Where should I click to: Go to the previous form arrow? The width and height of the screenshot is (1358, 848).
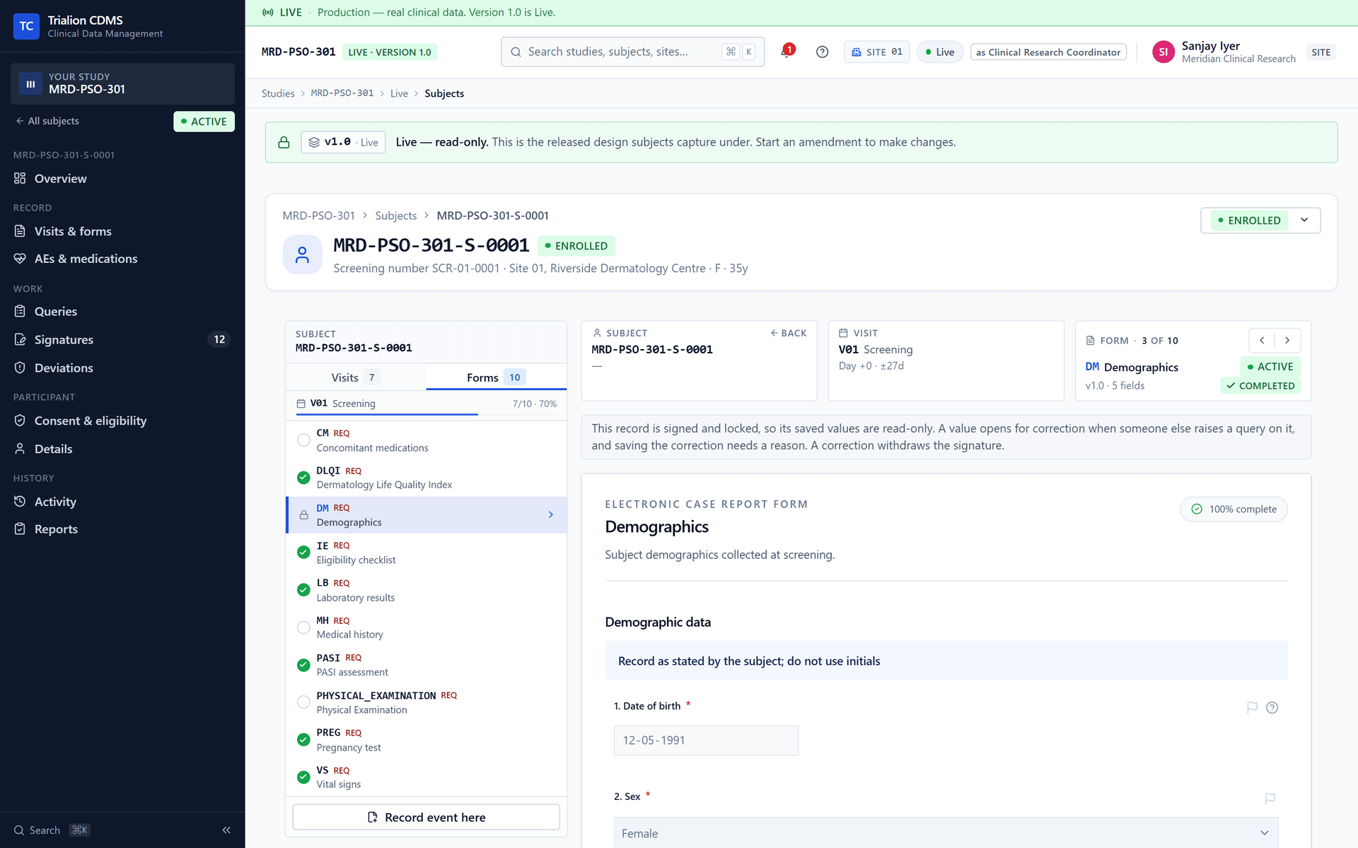1262,341
